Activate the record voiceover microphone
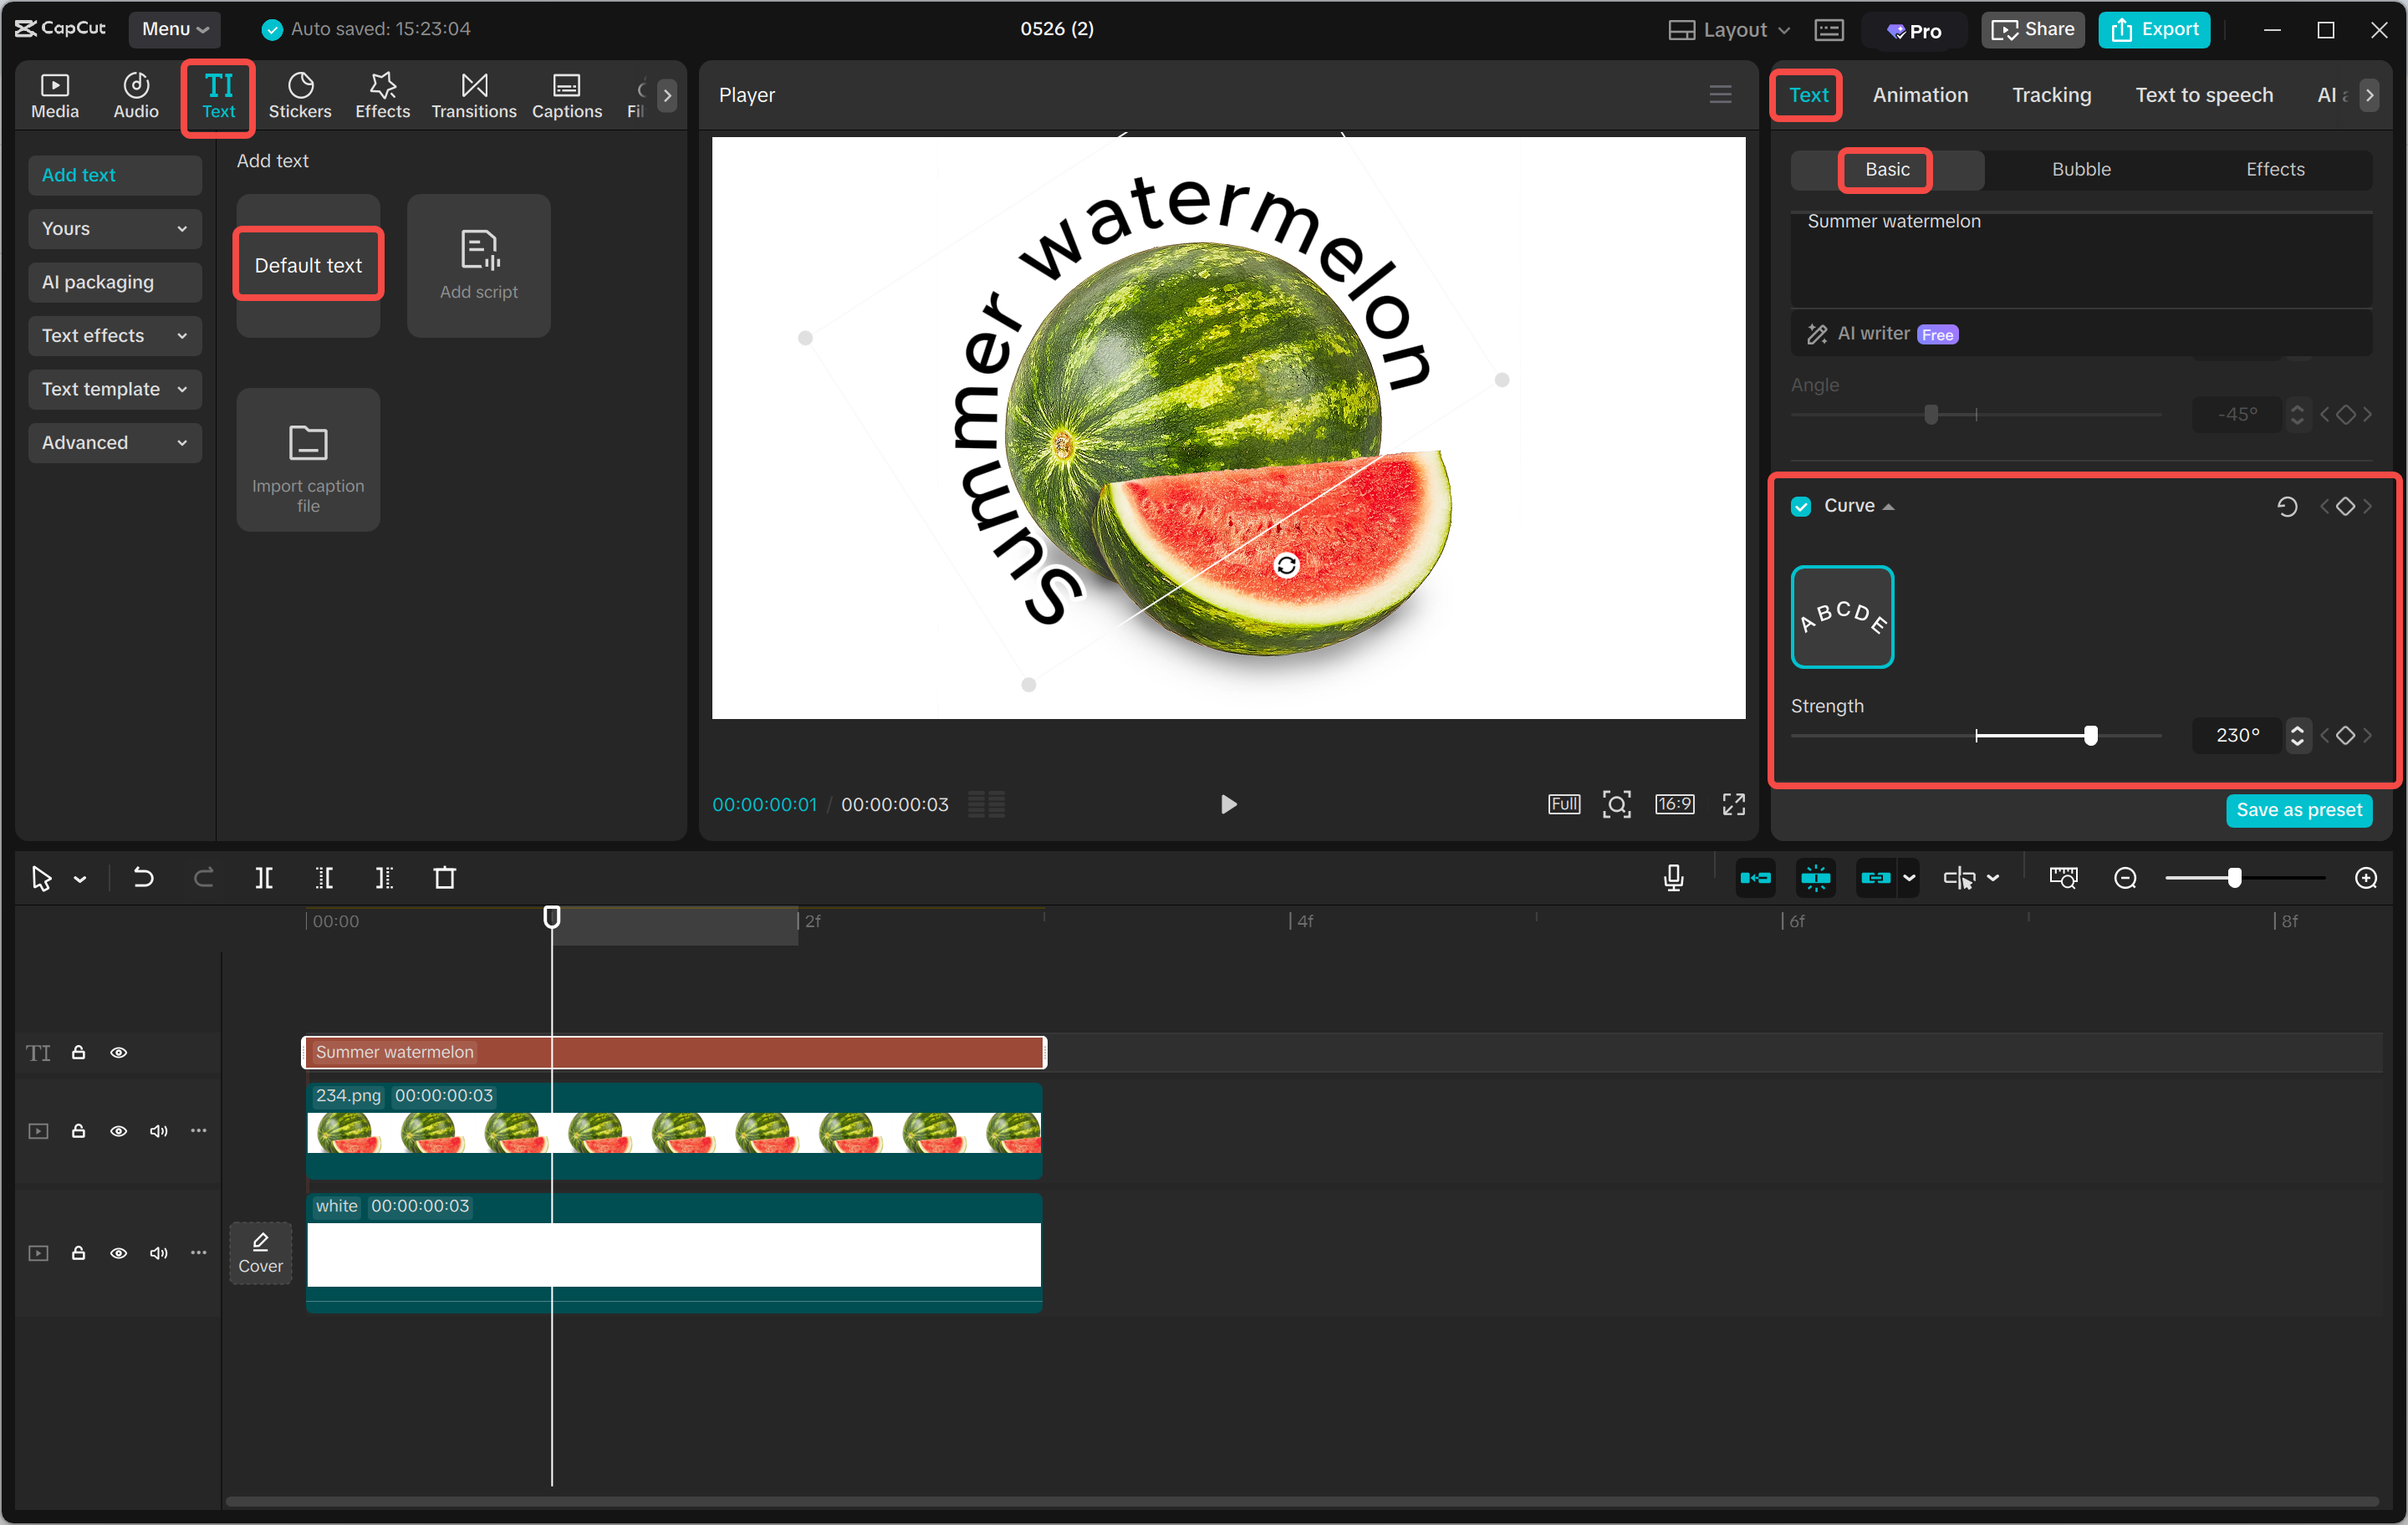 tap(1673, 877)
